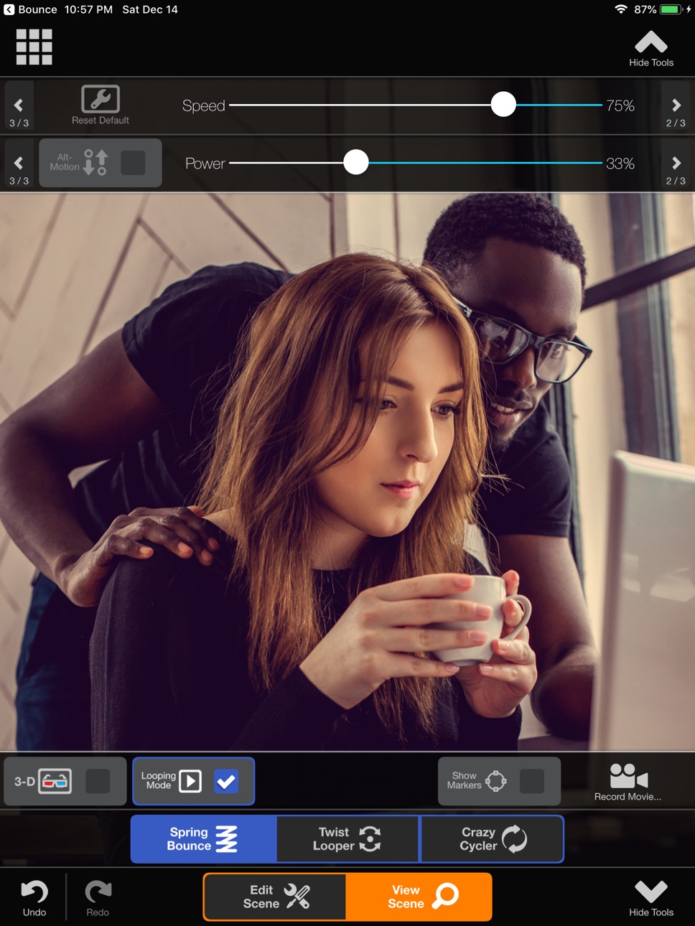Tap the photo of the couple

coord(347,472)
